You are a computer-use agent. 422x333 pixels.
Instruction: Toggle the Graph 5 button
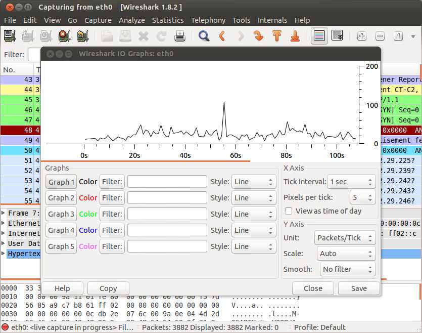click(61, 246)
